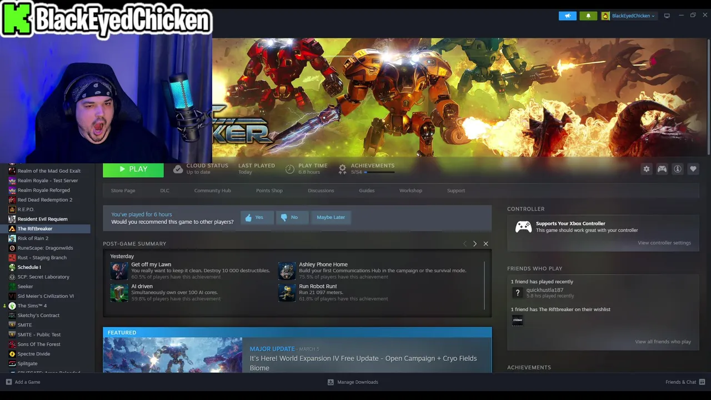Open Manage Downloads
This screenshot has height=400, width=711.
353,382
